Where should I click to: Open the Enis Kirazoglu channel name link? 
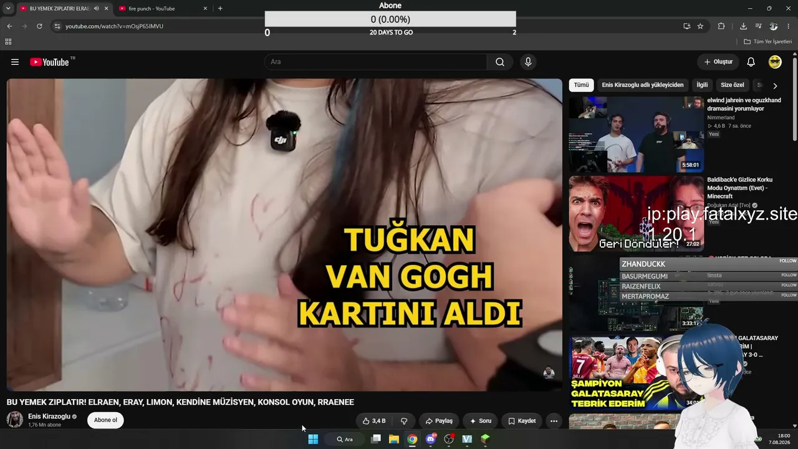point(49,417)
